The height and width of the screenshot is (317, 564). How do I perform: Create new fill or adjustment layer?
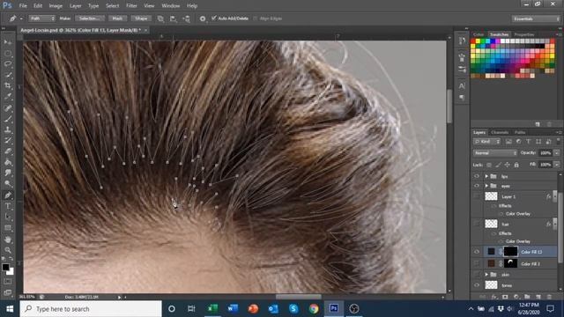pos(516,297)
